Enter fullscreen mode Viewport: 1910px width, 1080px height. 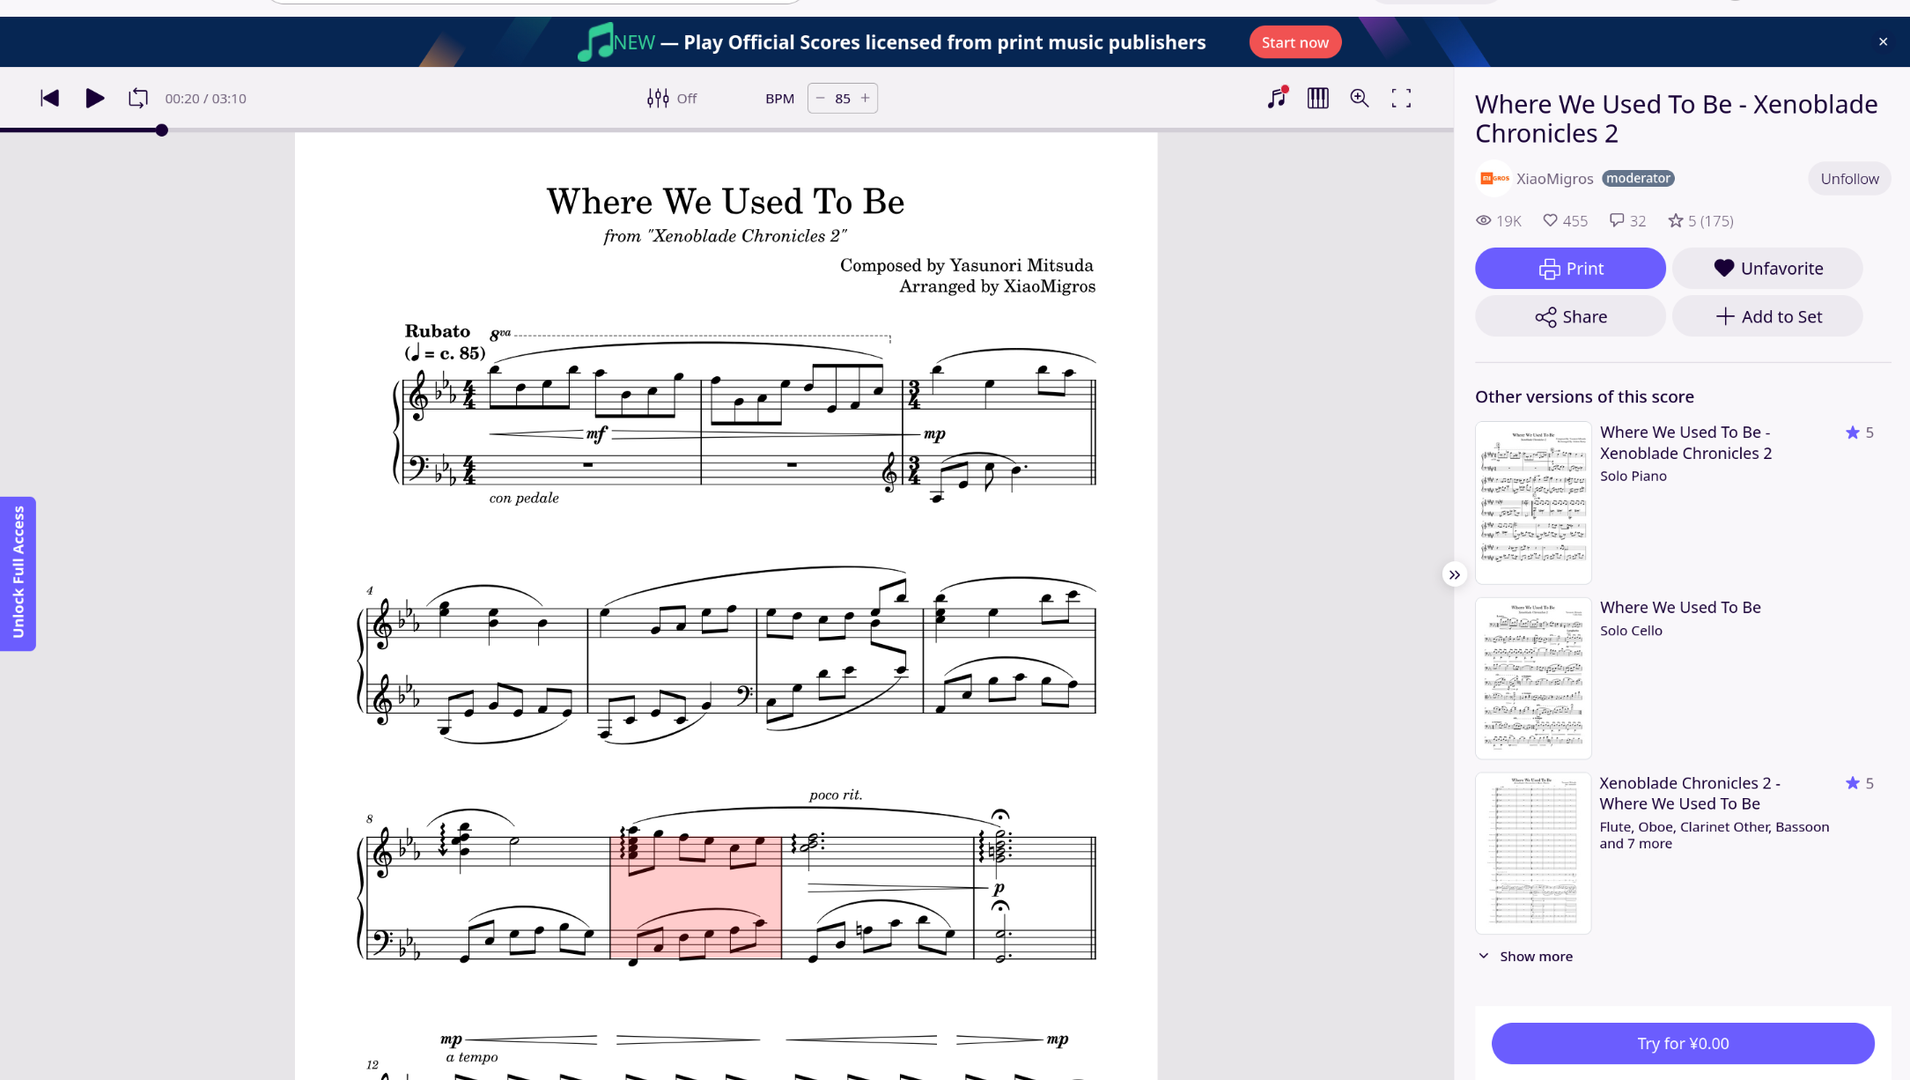[1400, 98]
